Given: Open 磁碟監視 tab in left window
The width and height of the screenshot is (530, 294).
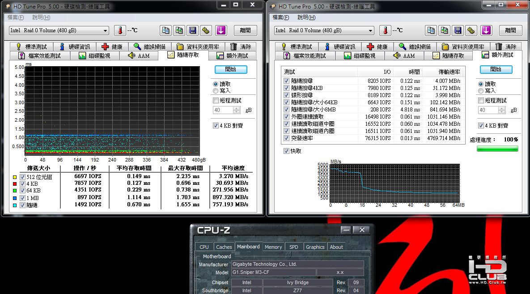Looking at the screenshot, I should point(95,56).
